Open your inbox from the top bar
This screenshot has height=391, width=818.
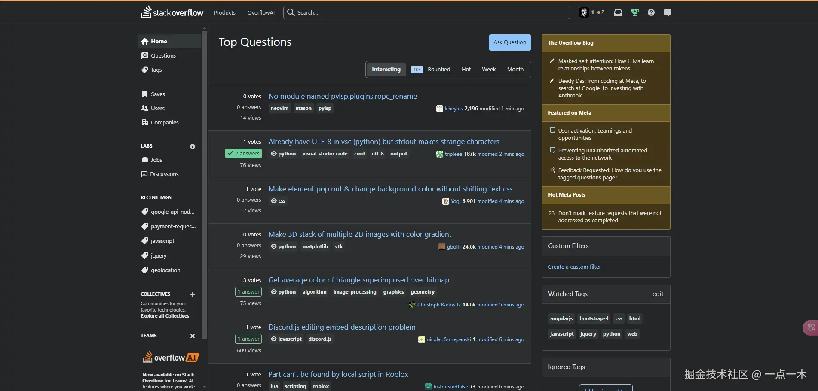click(618, 12)
